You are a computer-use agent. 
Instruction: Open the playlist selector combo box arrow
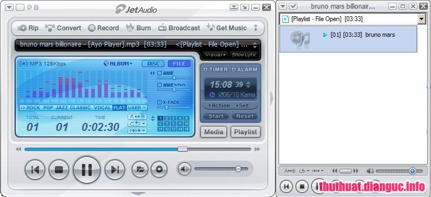point(421,19)
